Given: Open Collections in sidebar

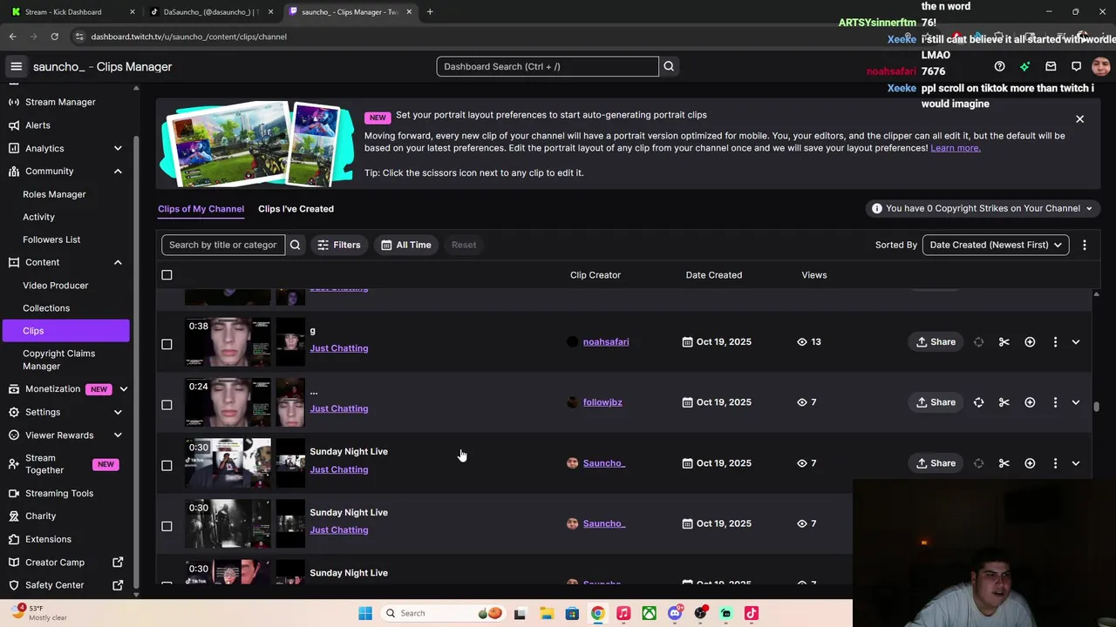Looking at the screenshot, I should [x=46, y=307].
